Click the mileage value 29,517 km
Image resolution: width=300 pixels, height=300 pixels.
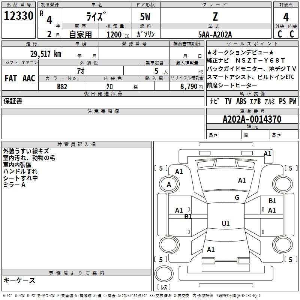tap(45, 54)
